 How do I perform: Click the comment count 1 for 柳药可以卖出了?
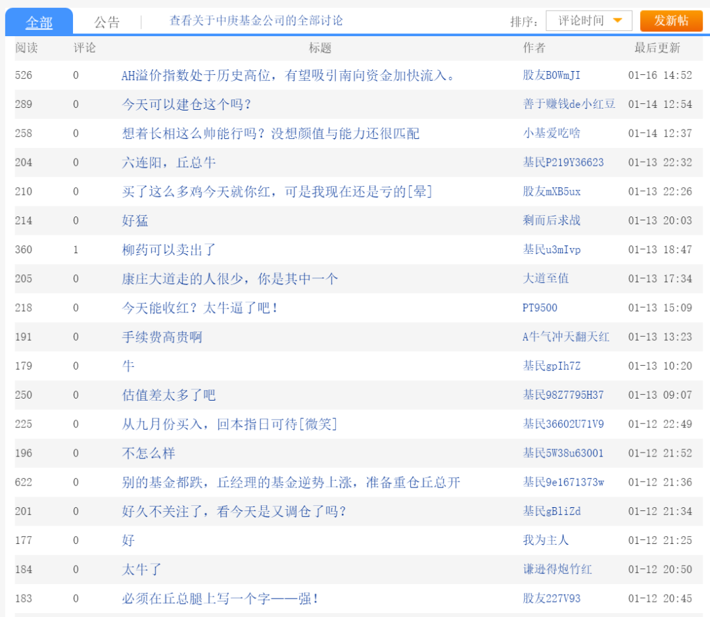[76, 249]
